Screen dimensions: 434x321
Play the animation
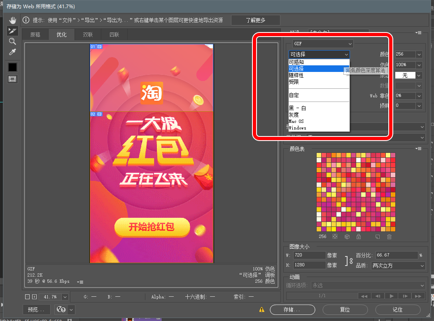391,296
